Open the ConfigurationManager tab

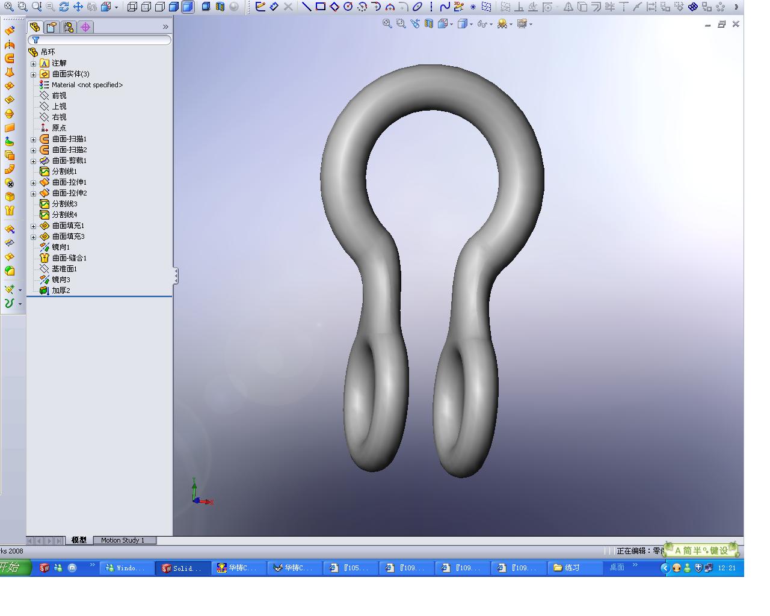[69, 27]
